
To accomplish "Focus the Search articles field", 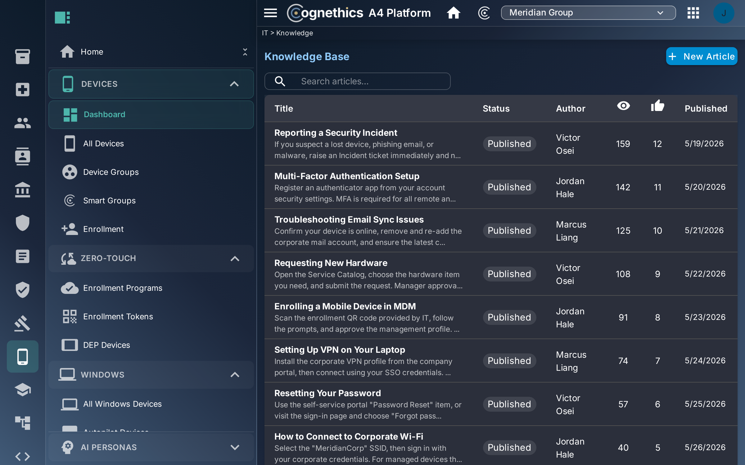I will tap(357, 81).
